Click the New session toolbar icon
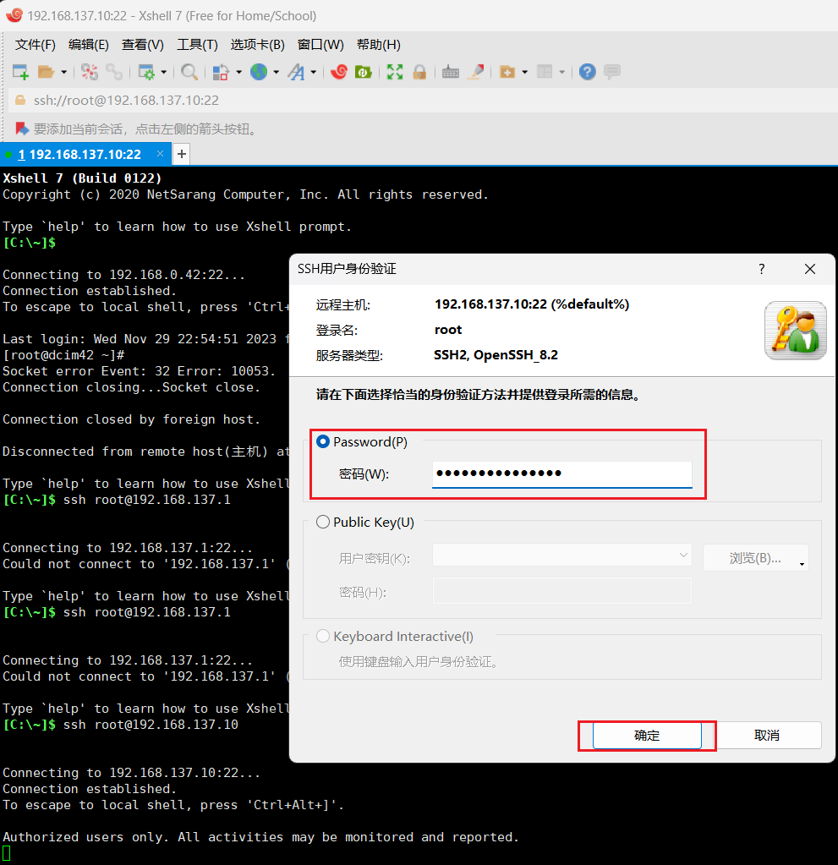This screenshot has width=838, height=865. click(20, 72)
